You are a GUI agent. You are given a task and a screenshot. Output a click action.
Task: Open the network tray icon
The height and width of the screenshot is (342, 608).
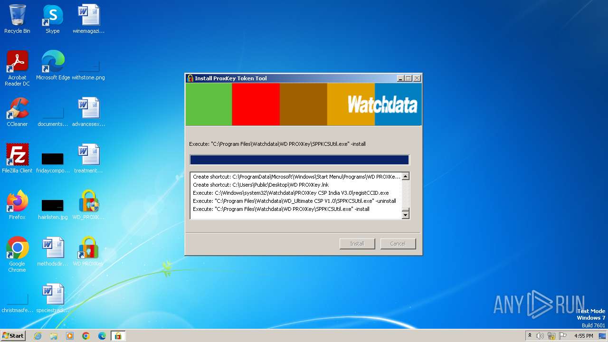point(551,336)
